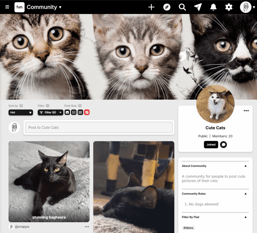Screen dimensions: 257x233
Task: Select the red grid post size
Action: 87,112
